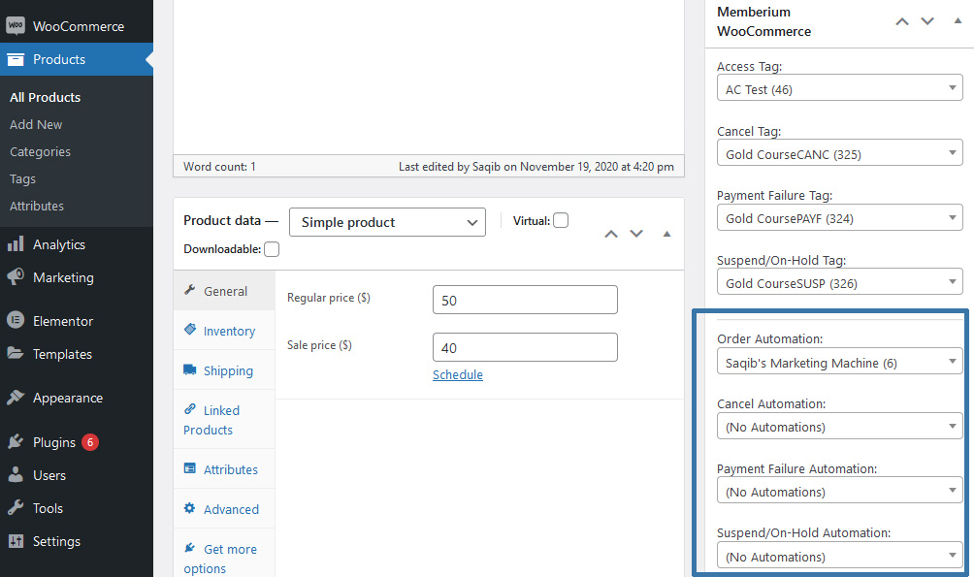Switch to the Advanced tab

tap(224, 509)
